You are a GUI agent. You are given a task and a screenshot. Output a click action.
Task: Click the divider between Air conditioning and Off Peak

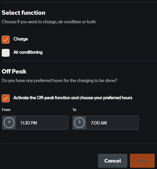coord(78,61)
